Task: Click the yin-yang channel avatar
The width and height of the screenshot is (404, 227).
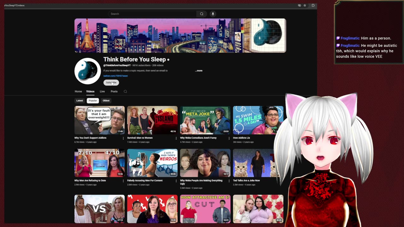Action: (x=87, y=71)
